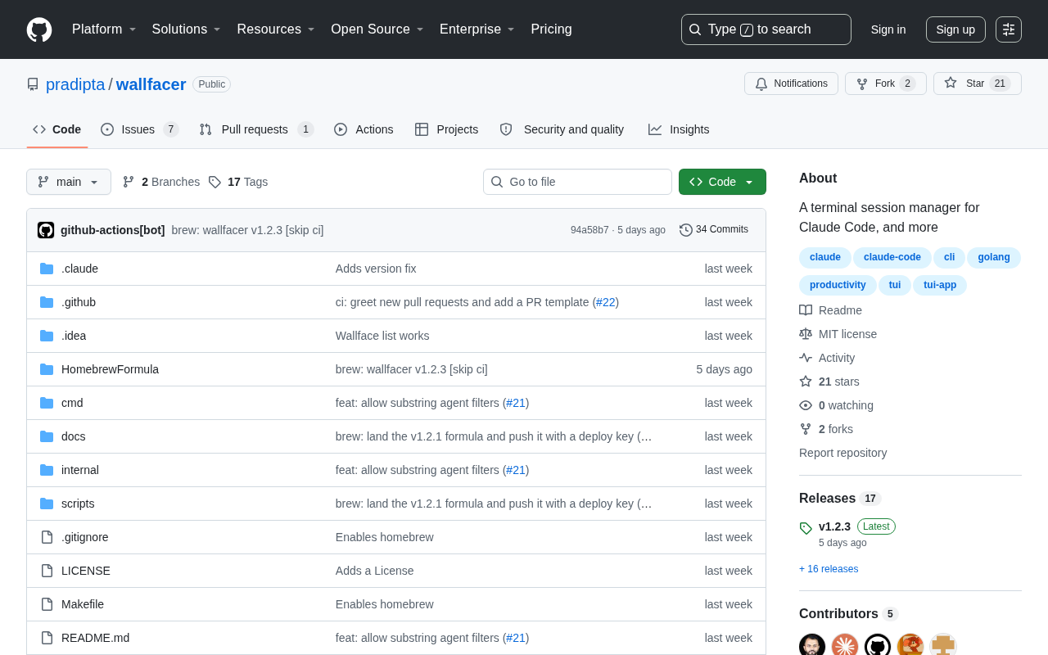The width and height of the screenshot is (1048, 655).
Task: Open the wallfacer repository name link
Action: point(151,84)
